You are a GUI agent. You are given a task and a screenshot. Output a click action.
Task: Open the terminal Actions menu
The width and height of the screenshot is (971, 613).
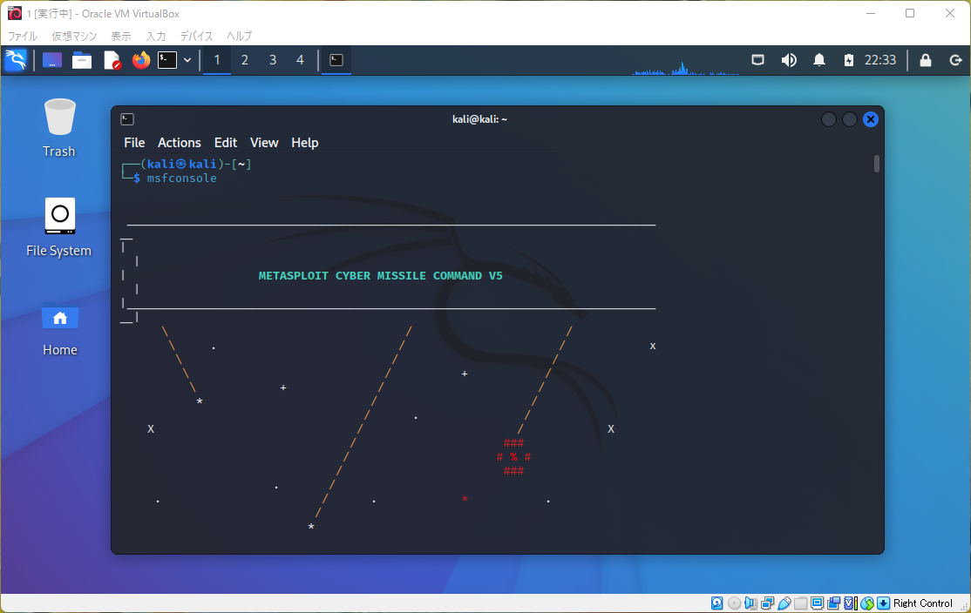pos(180,142)
